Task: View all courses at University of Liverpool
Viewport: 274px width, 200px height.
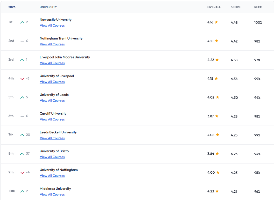Action: 52,82
